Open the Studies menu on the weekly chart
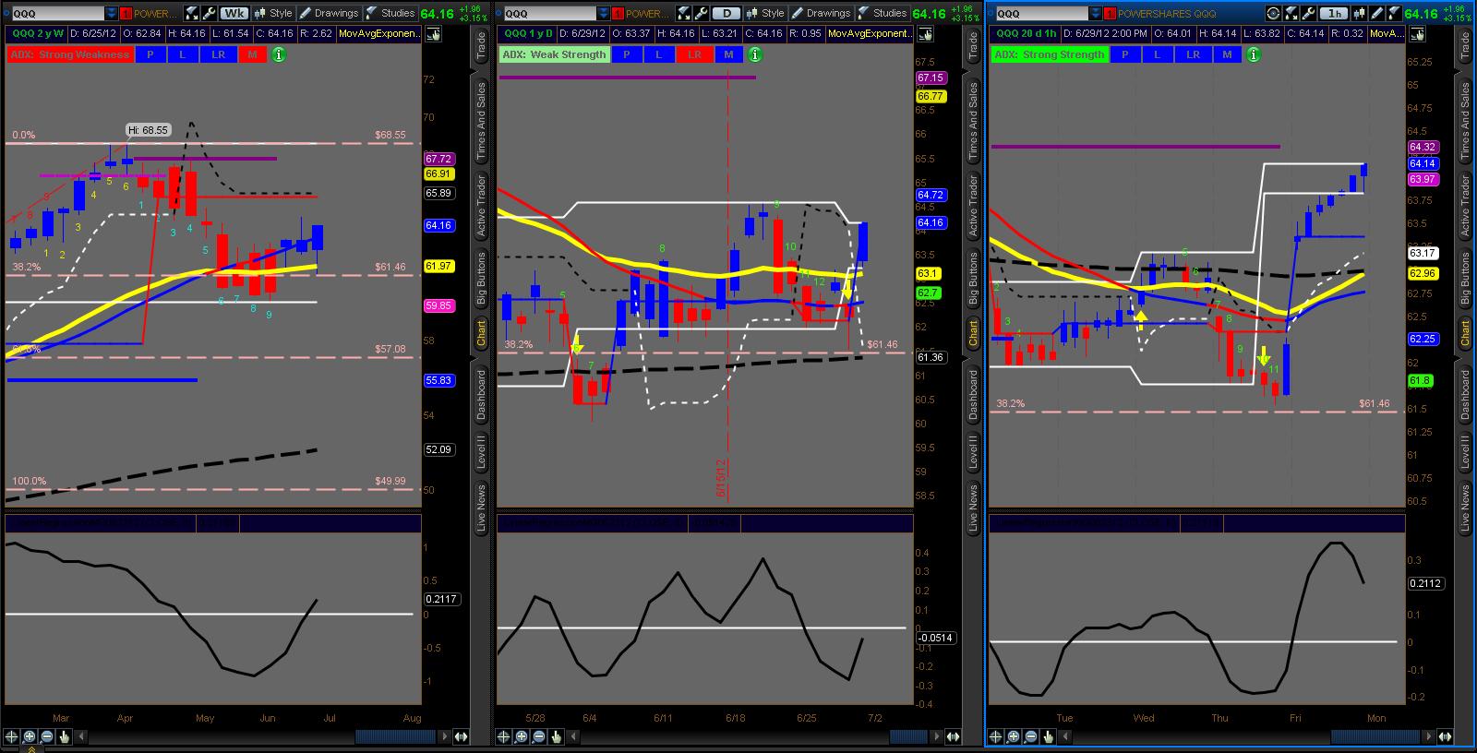 (x=390, y=14)
